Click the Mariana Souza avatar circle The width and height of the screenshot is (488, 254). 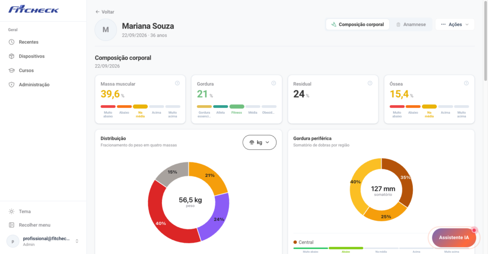106,30
